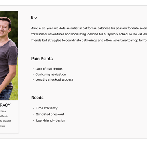Image resolution: width=147 pixels, height=144 pixels.
Task: Click 'Simplified checkout' need item
Action: [x=50, y=114]
